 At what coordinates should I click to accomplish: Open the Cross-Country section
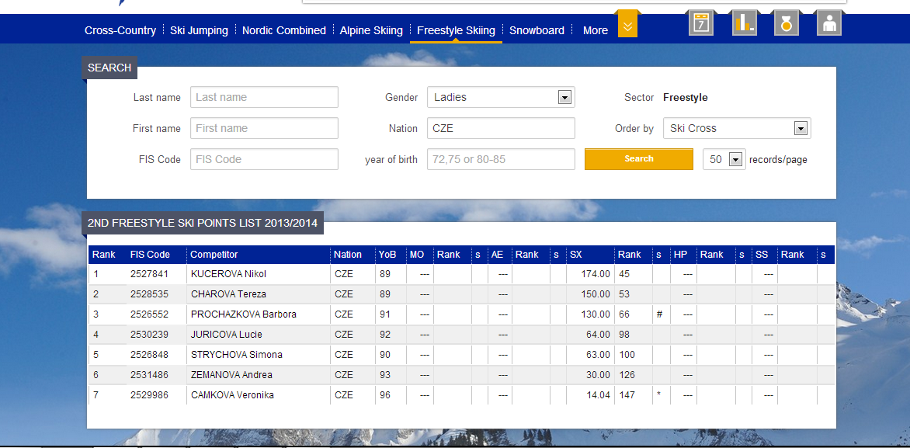120,30
